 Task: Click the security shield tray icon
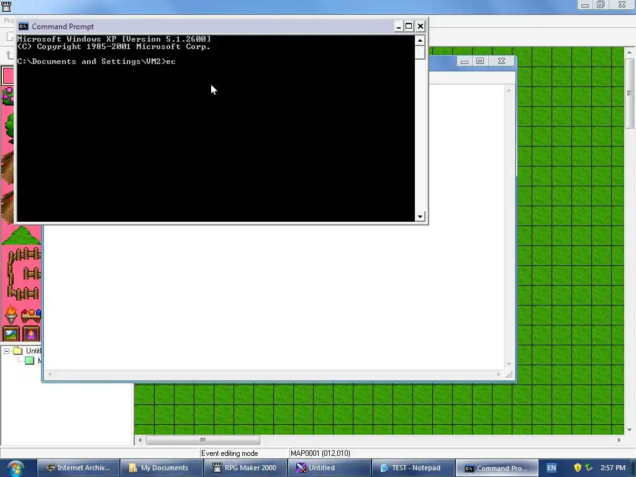click(578, 468)
